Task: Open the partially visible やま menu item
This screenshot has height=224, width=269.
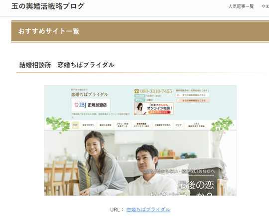Action: tap(265, 6)
